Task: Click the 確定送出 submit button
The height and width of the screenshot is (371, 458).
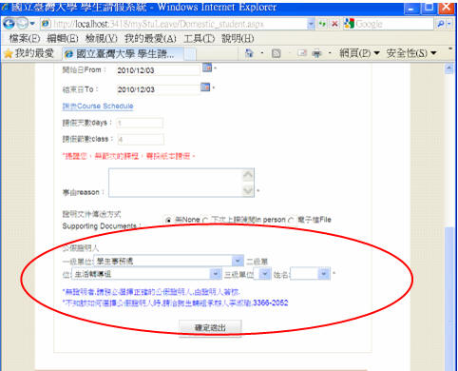Action: point(210,328)
